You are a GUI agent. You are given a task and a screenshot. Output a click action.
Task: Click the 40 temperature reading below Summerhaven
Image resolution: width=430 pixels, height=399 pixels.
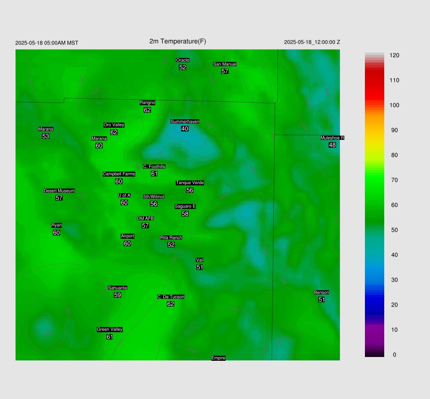[x=185, y=129]
